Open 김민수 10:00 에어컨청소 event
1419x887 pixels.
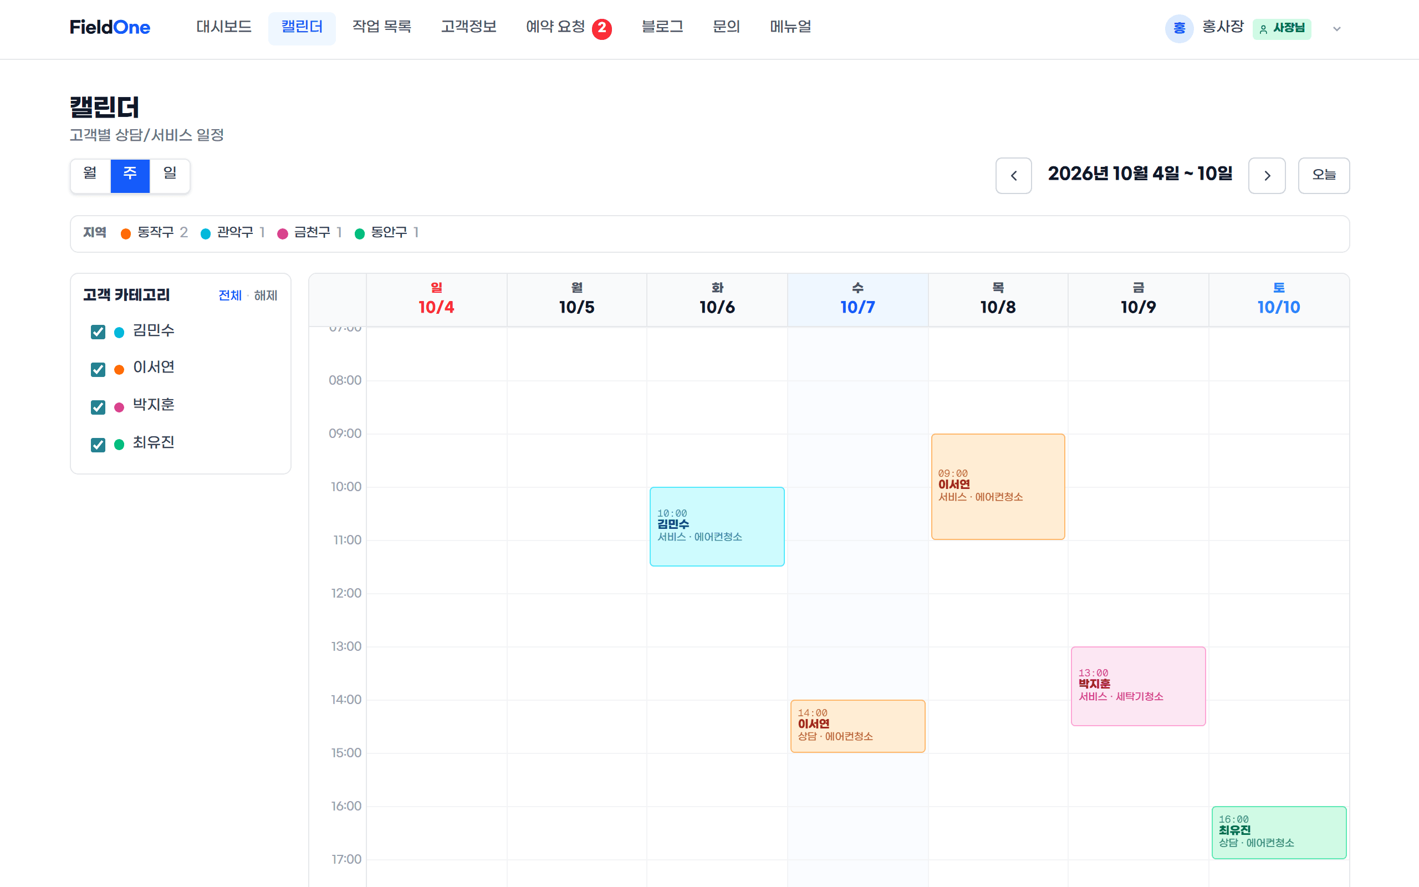[717, 526]
